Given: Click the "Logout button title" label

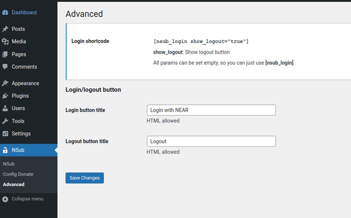Looking at the screenshot, I should point(87,141).
